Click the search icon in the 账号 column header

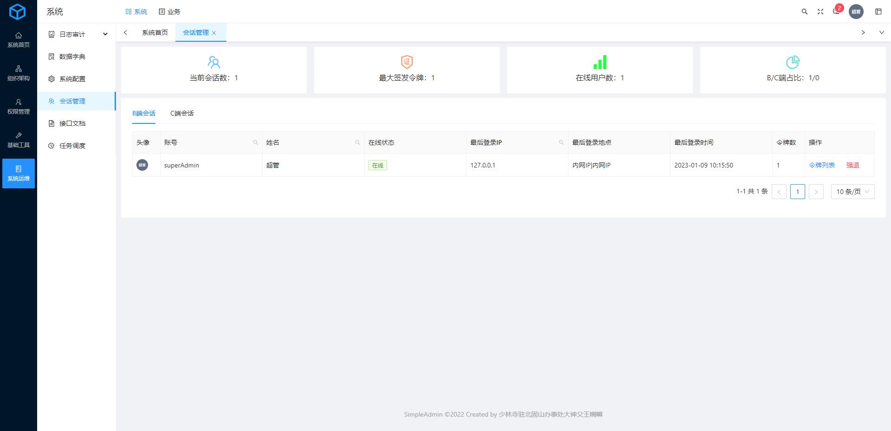(256, 142)
